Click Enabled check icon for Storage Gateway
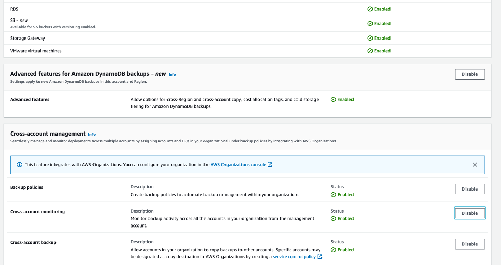The image size is (502, 265). [370, 38]
